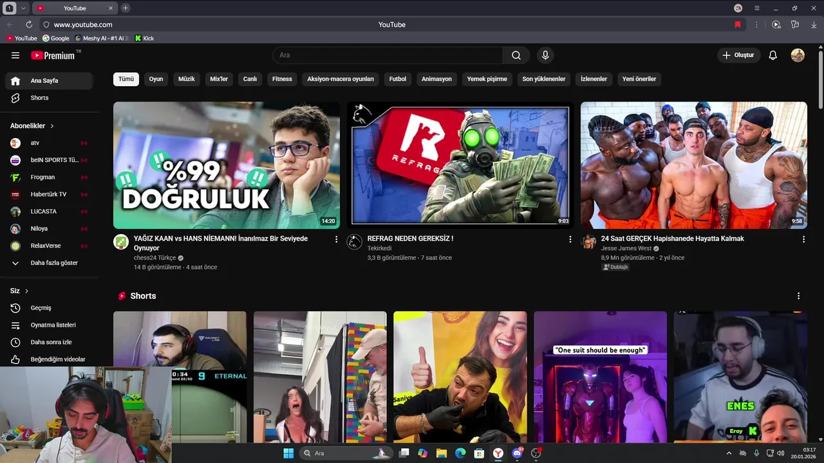Open the prison challenge video thumbnail
The width and height of the screenshot is (824, 463).
pos(694,165)
